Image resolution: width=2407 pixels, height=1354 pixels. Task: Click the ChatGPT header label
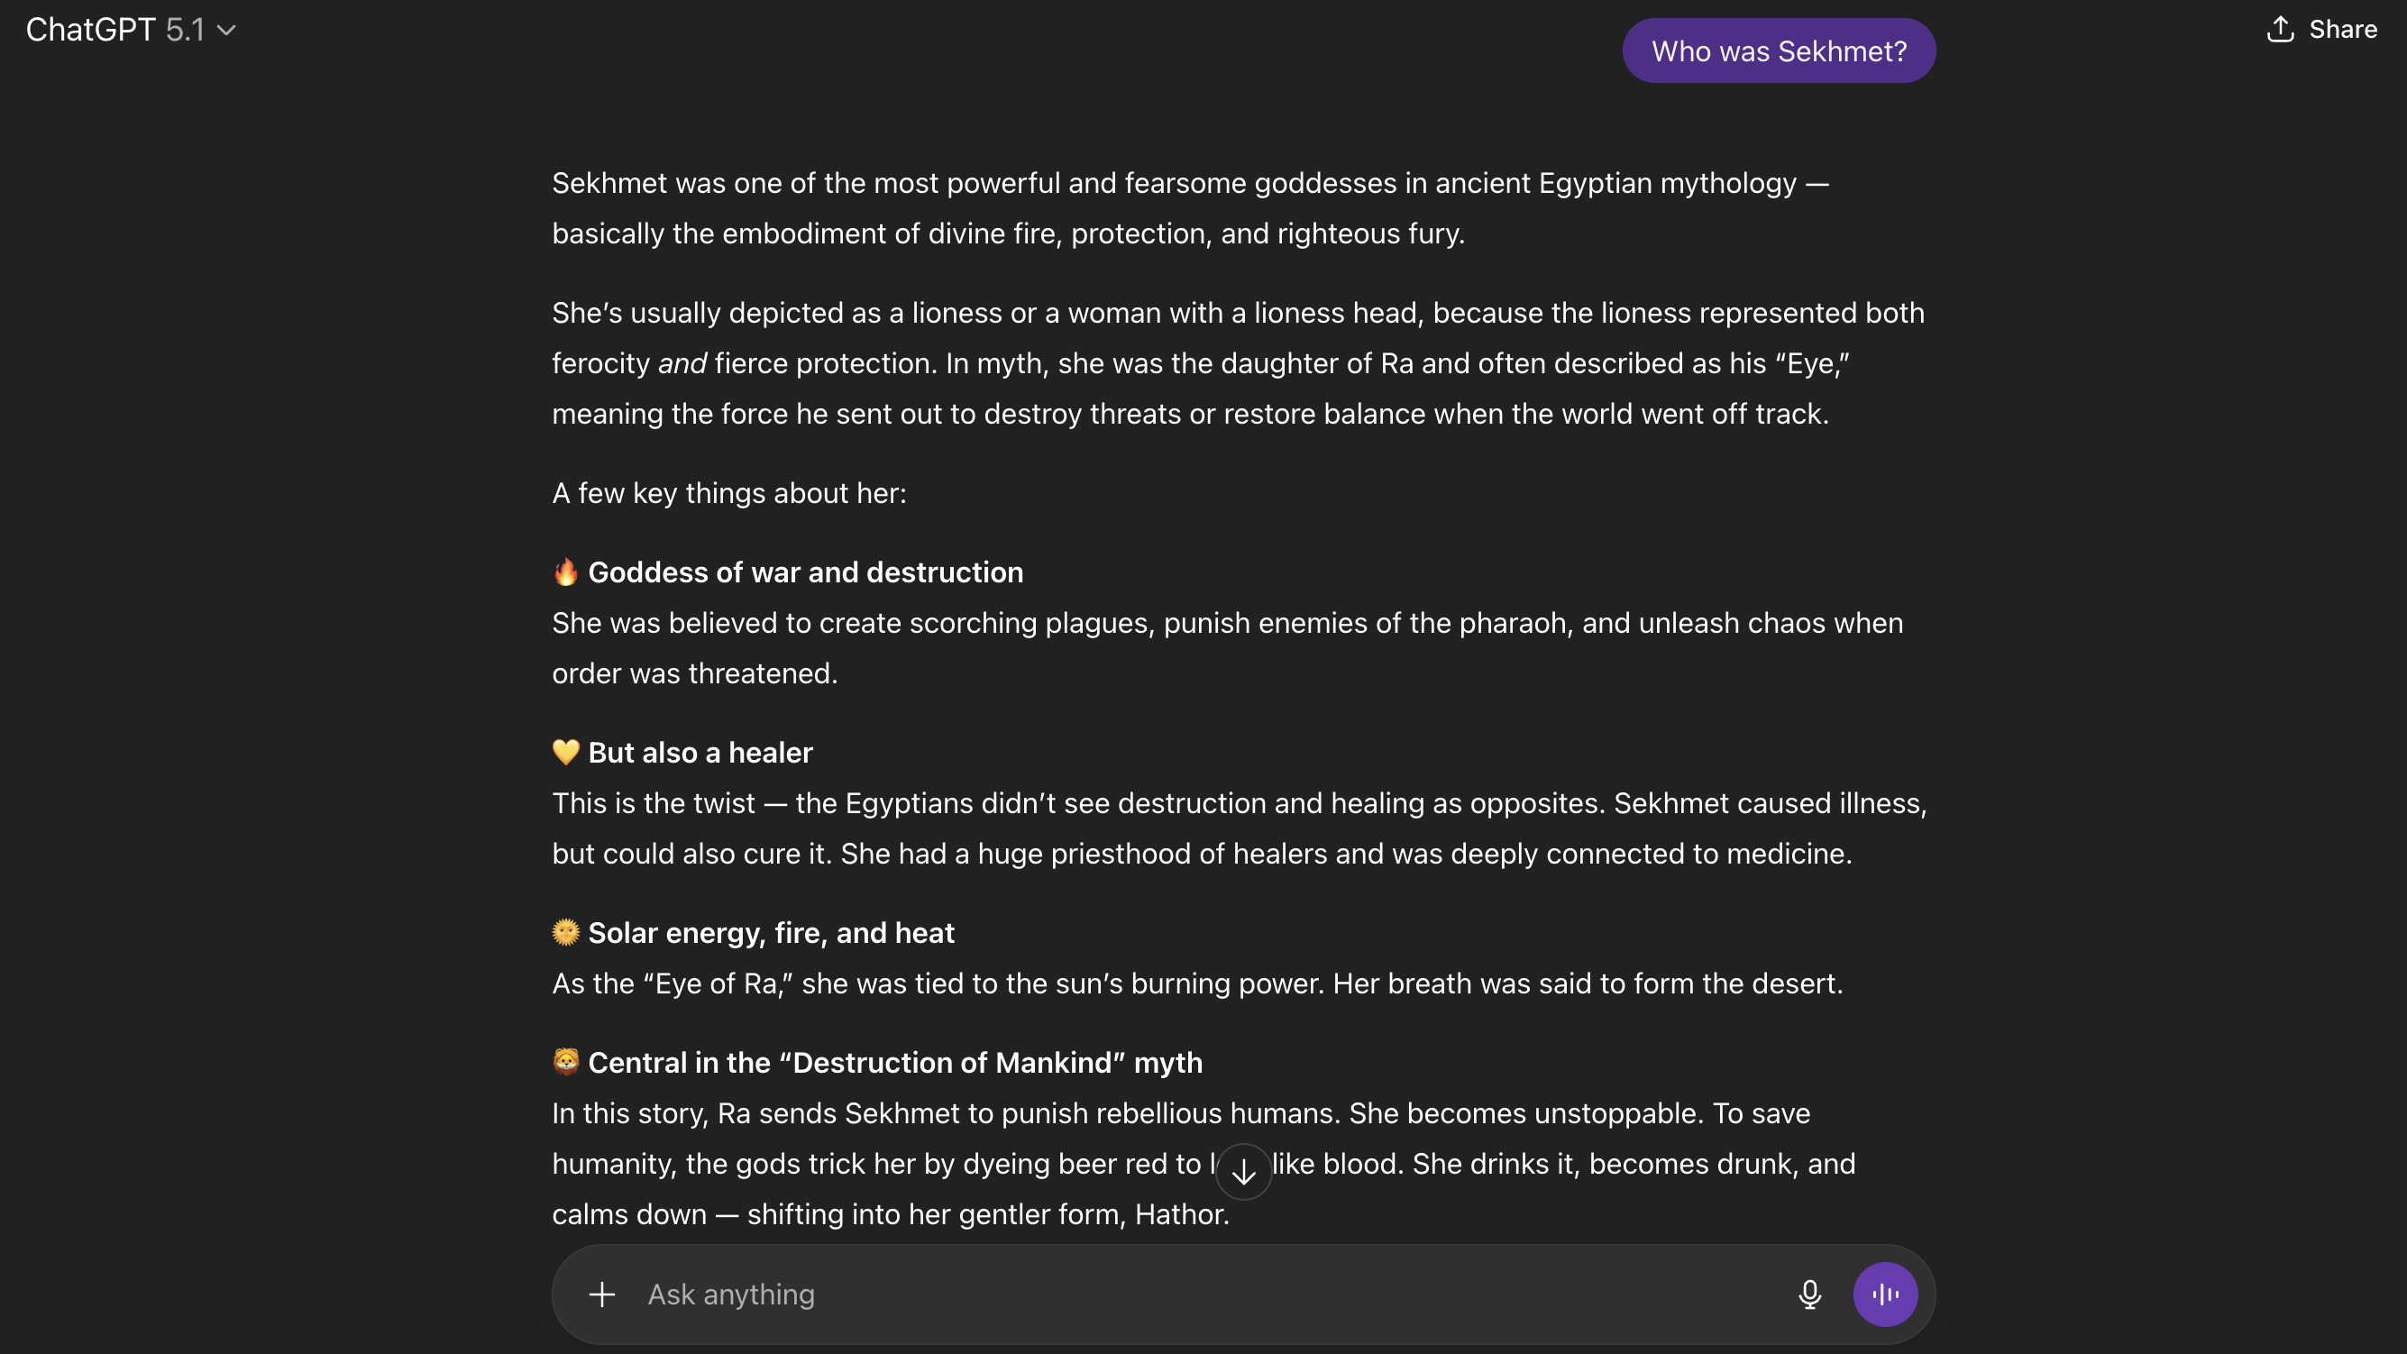(88, 29)
